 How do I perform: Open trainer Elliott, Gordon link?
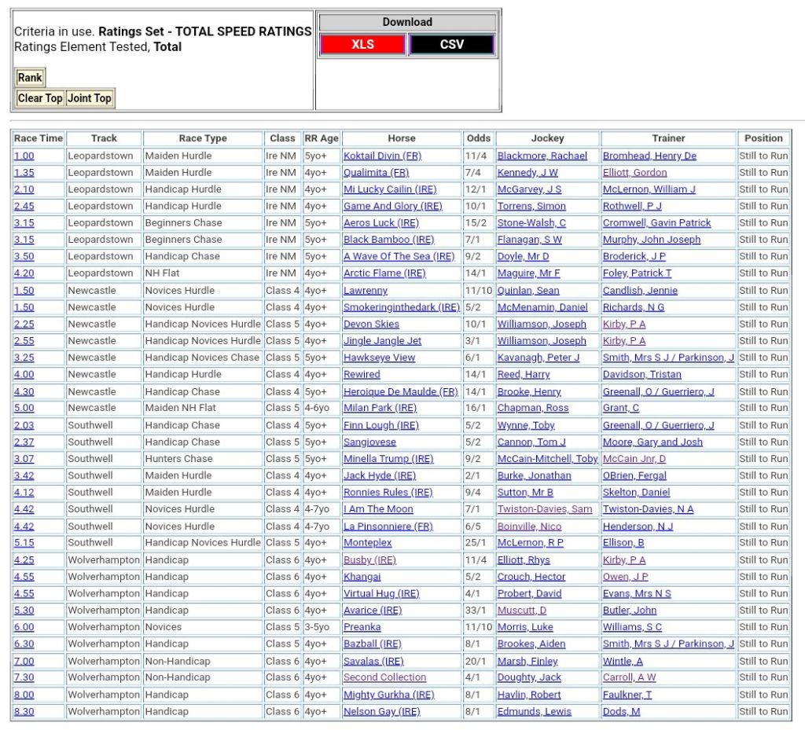coord(634,173)
